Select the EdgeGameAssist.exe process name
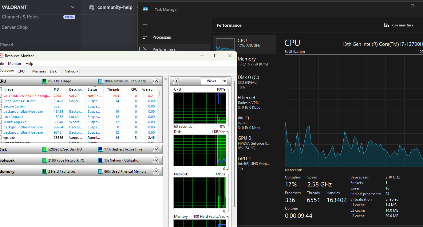Viewport: 423px width, 227px height. [x=19, y=101]
